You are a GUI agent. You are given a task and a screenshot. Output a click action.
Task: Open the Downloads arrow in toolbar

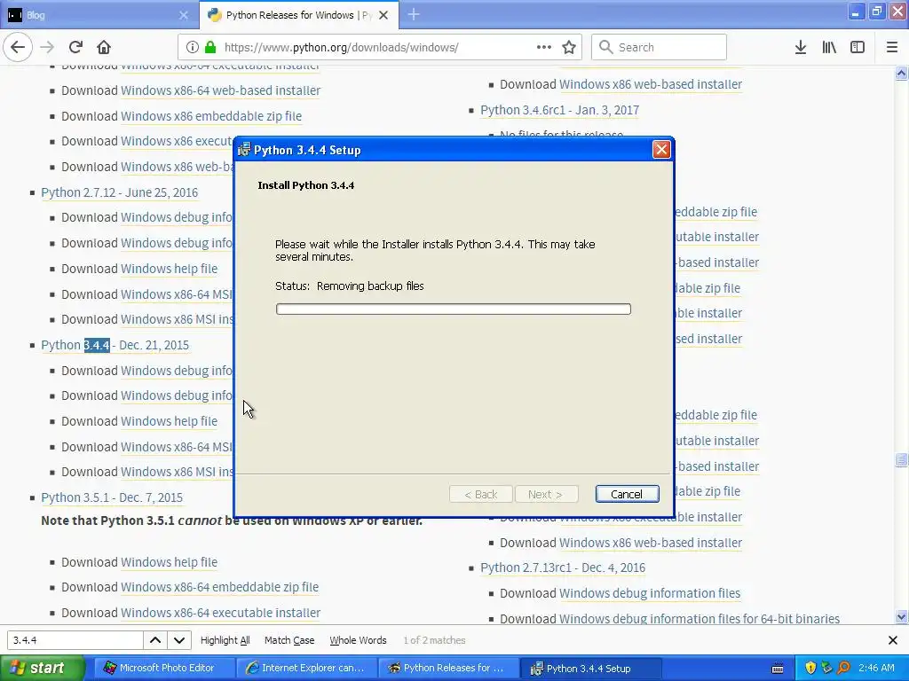pyautogui.click(x=801, y=47)
